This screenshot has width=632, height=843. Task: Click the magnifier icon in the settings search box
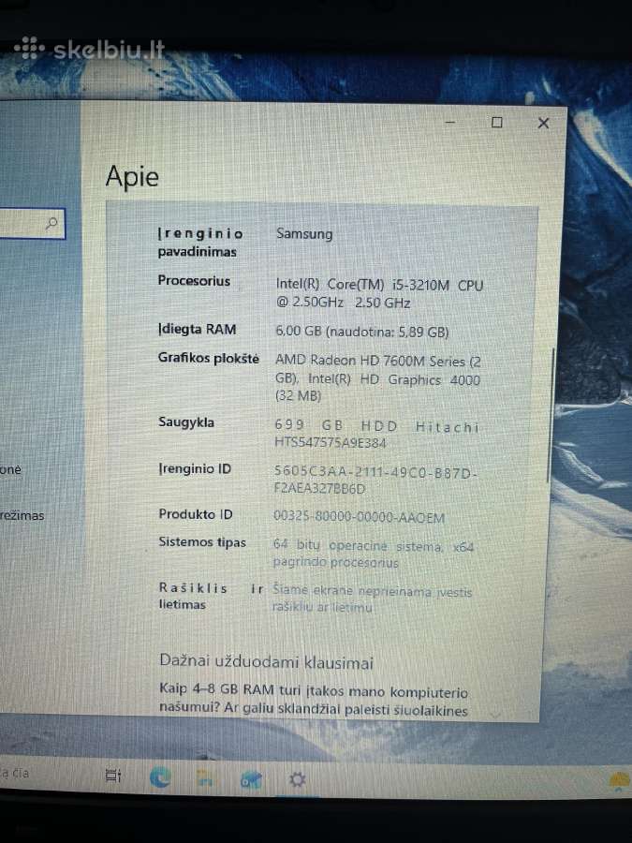(52, 223)
